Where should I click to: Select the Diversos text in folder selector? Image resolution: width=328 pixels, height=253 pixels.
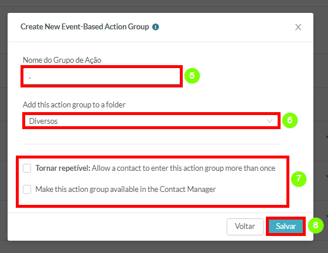pos(43,121)
